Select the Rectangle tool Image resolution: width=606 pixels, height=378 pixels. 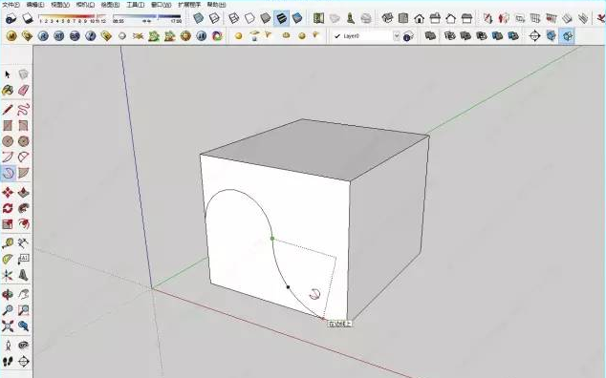coord(8,125)
